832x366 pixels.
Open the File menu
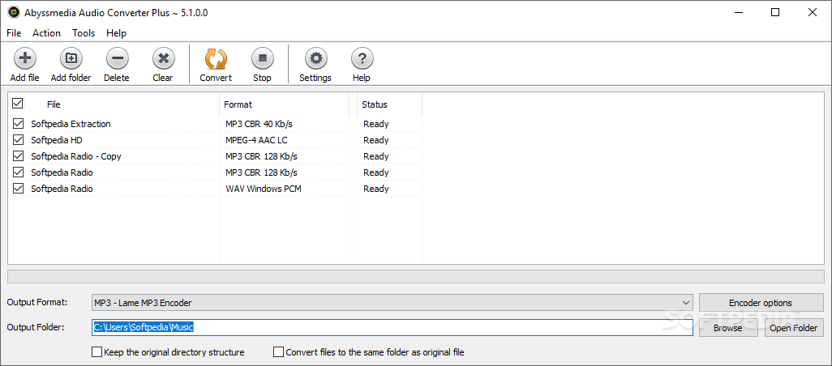click(x=14, y=33)
